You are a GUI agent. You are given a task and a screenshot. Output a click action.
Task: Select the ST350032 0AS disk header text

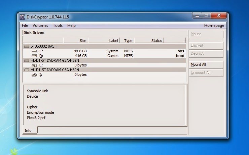tap(42, 46)
